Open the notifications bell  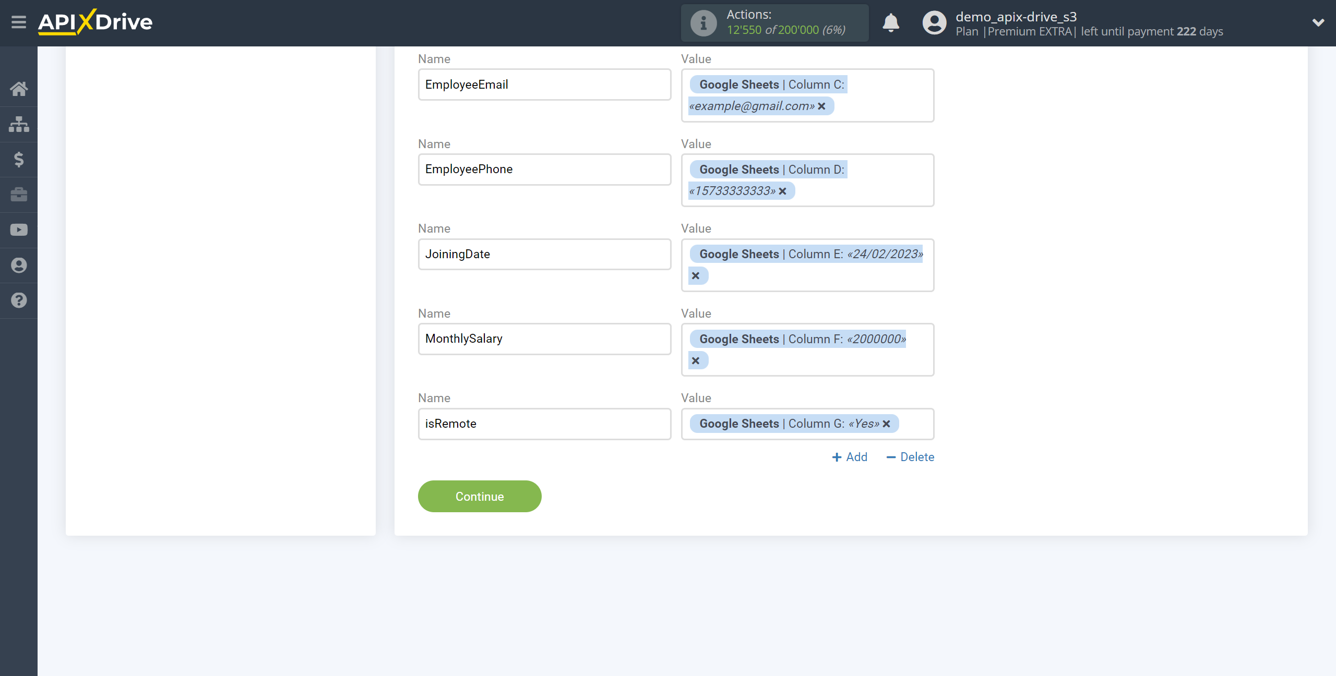point(891,23)
